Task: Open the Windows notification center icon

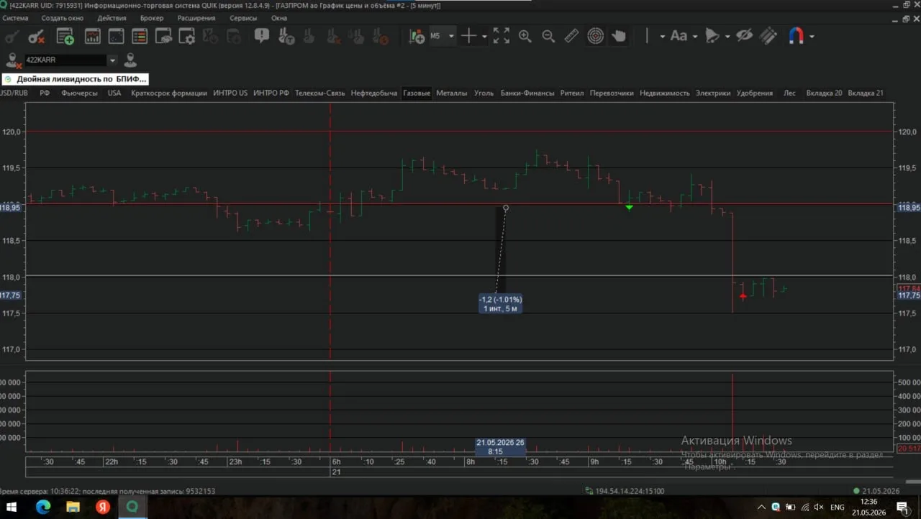Action: (902, 507)
